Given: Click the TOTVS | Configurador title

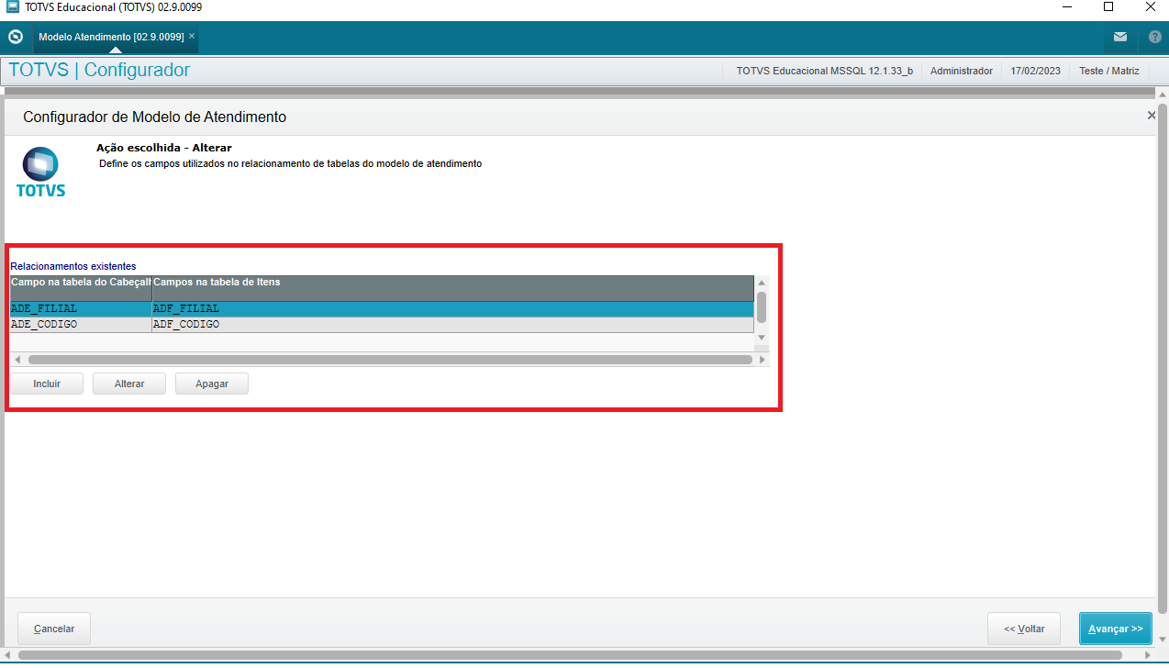Looking at the screenshot, I should (99, 70).
